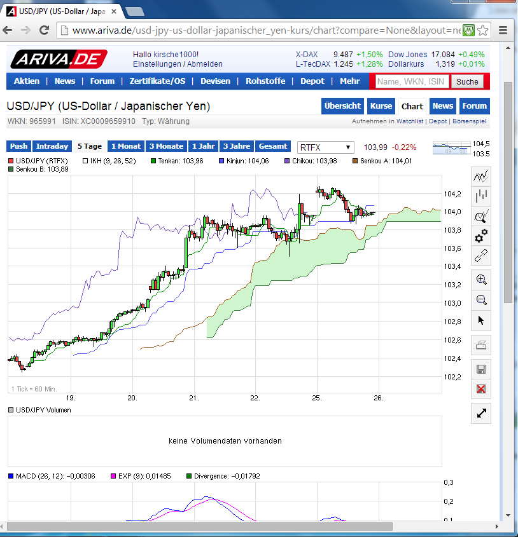Select the bar chart type icon
Viewport: 518px width, 537px height.
480,196
